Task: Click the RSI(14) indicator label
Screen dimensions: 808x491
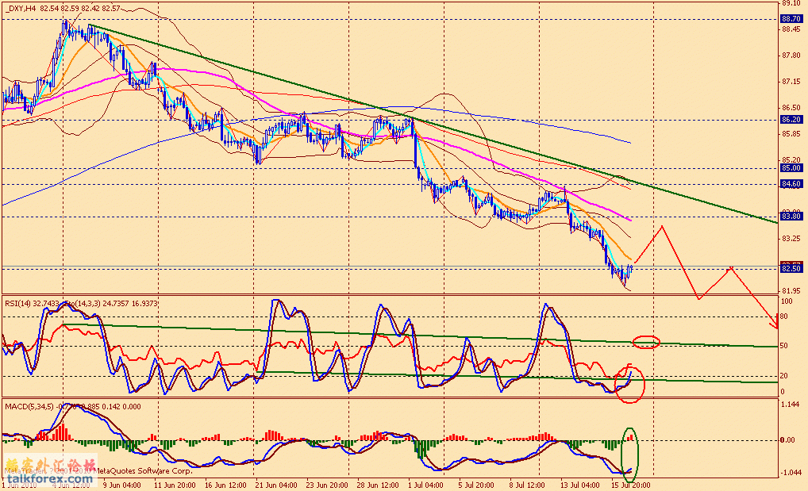Action: point(19,303)
